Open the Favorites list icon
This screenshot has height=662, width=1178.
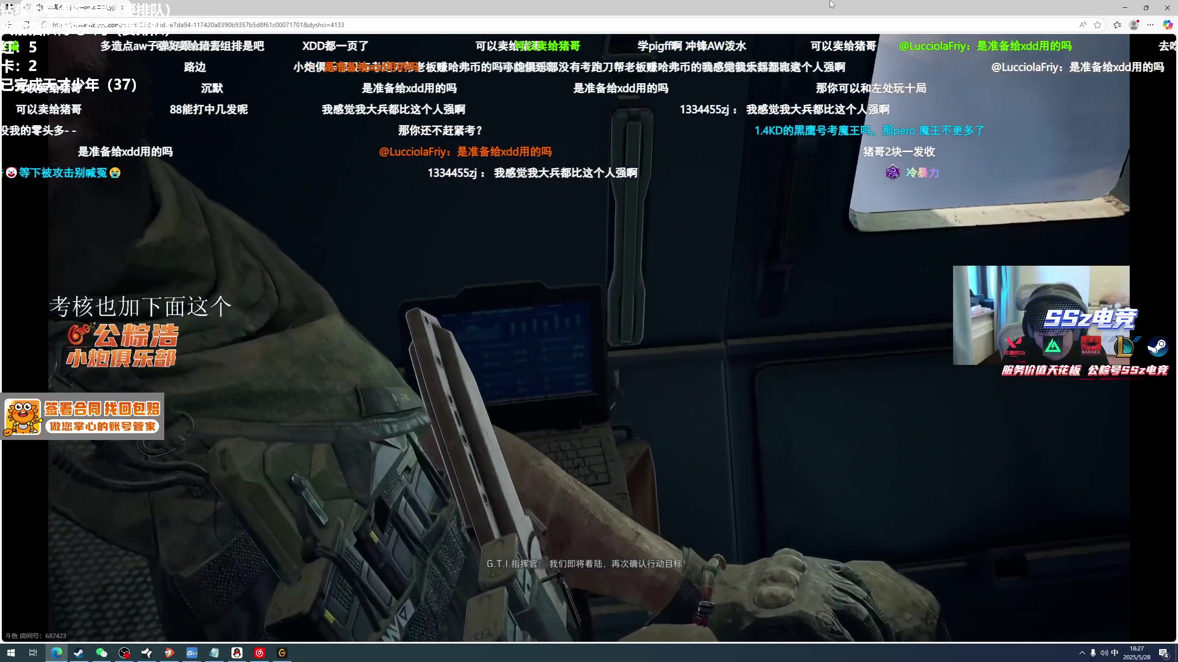coord(1117,25)
